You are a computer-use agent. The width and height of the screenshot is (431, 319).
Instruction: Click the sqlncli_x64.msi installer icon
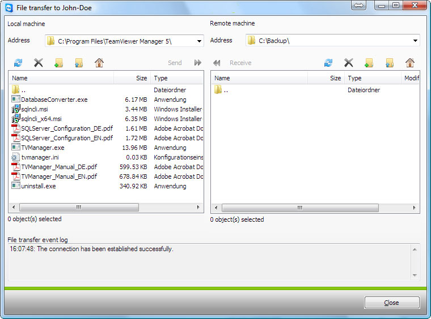16,118
